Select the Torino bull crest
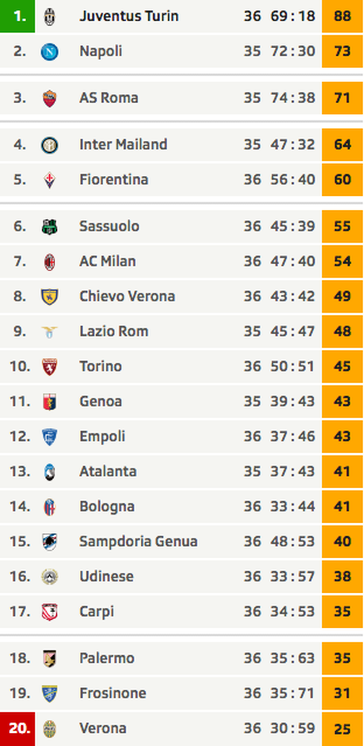The image size is (364, 746). click(49, 366)
